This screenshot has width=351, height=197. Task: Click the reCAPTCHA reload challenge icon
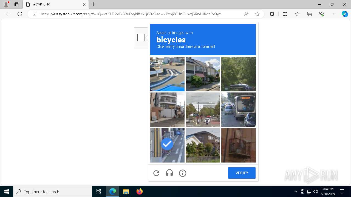(x=156, y=173)
